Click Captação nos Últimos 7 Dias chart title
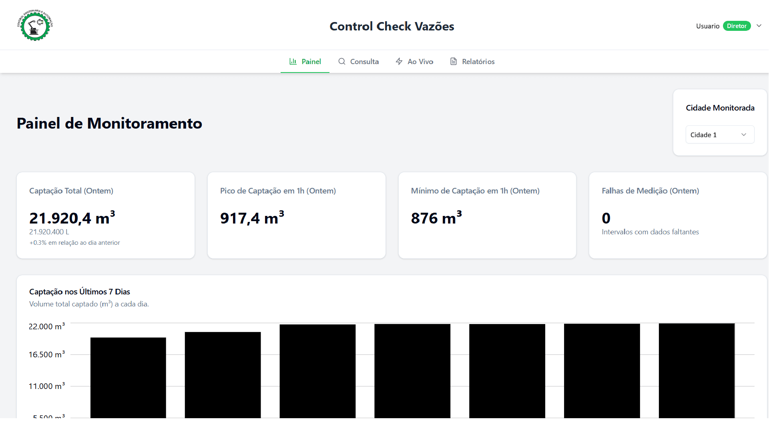 [80, 292]
